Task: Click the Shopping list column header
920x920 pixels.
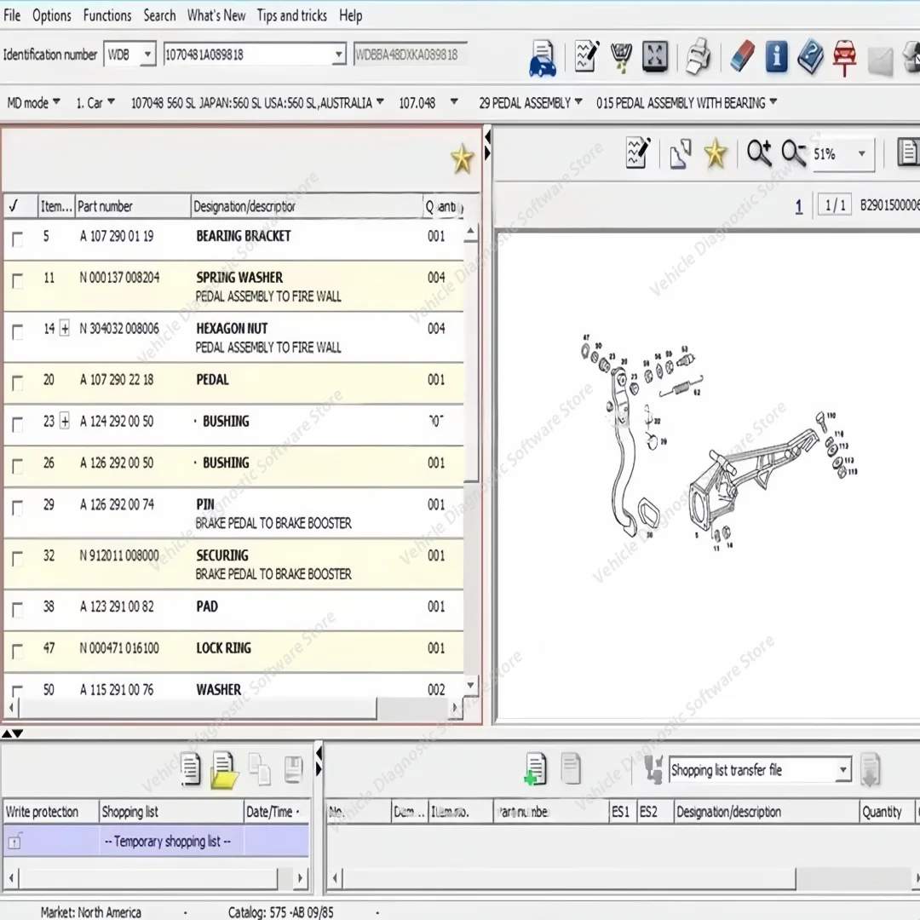Action: (170, 812)
